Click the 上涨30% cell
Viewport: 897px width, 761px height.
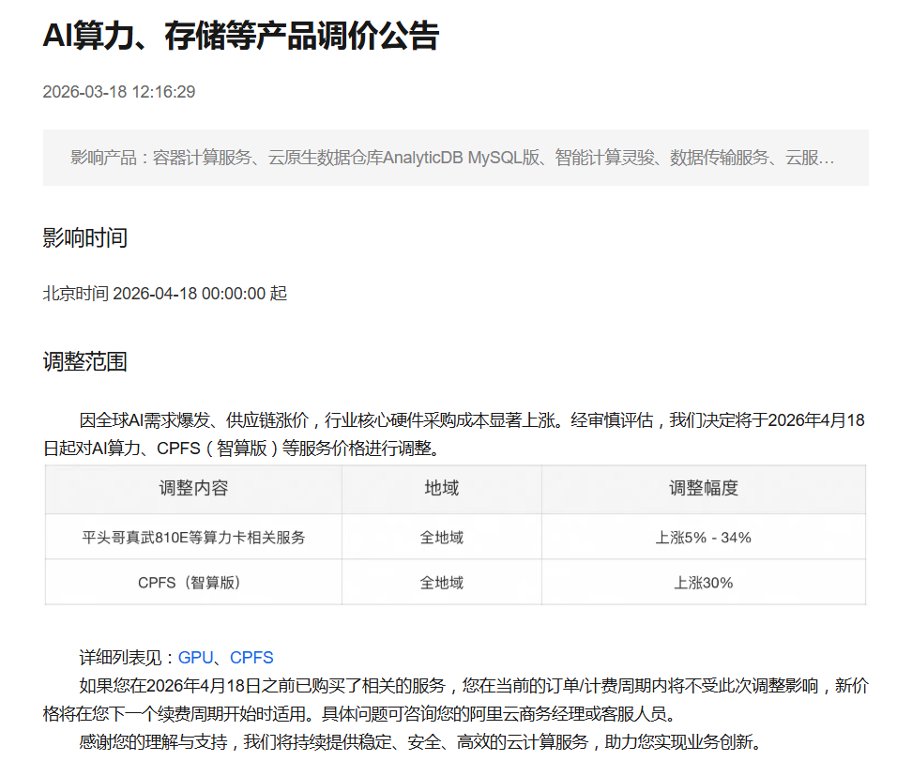click(x=703, y=583)
